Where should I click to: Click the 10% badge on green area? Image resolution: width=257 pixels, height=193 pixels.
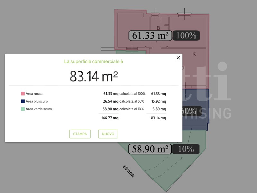click(186, 149)
